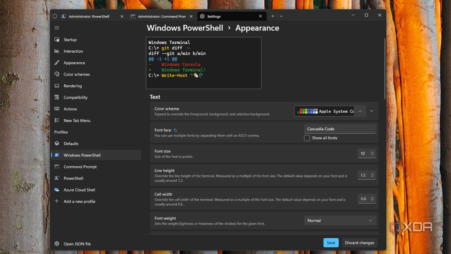Open Compatibility settings page
This screenshot has width=451, height=254.
click(x=96, y=98)
